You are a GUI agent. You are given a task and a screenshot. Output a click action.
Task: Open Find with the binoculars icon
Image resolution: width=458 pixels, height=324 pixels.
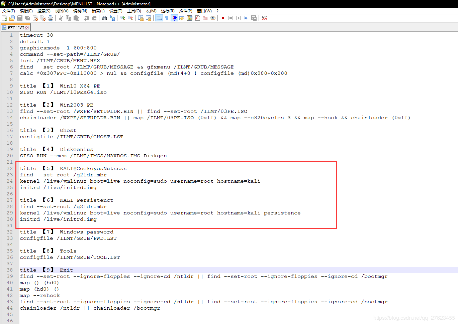click(x=105, y=18)
